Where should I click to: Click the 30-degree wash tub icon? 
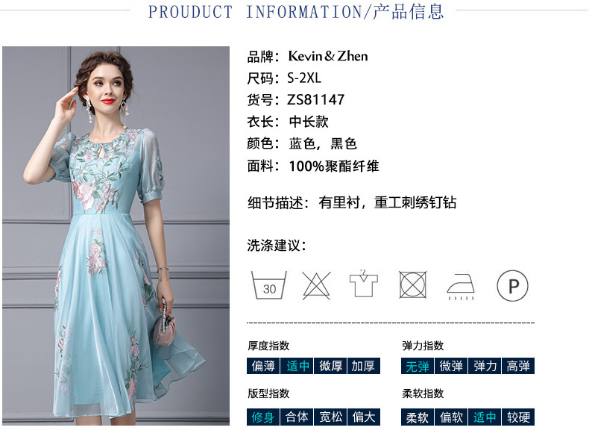point(268,285)
